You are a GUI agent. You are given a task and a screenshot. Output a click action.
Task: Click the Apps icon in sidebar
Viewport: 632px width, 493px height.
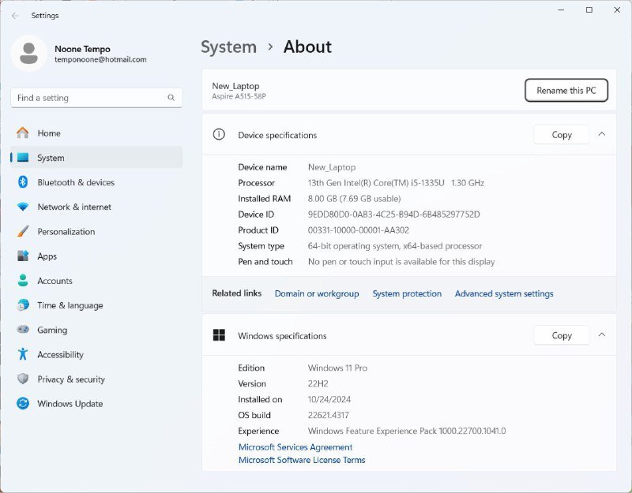23,256
